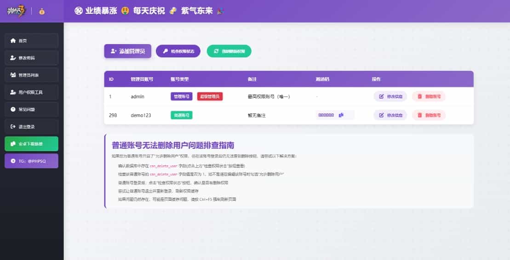The image size is (510, 260).
Task: Open the TG: @PHPSQ contact link
Action: coord(31,161)
